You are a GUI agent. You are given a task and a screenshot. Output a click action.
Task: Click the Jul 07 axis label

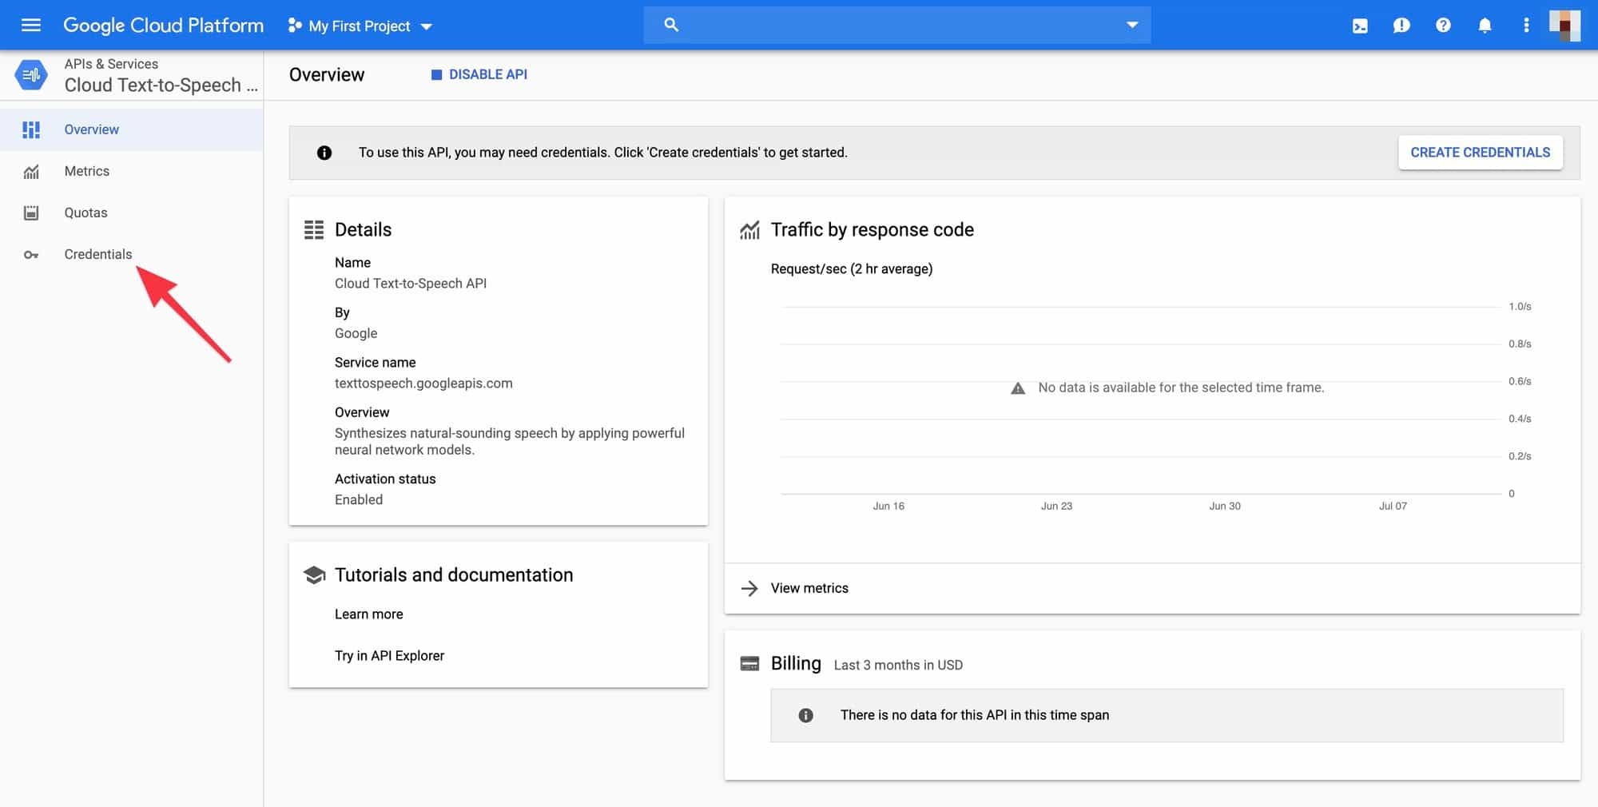pos(1393,507)
